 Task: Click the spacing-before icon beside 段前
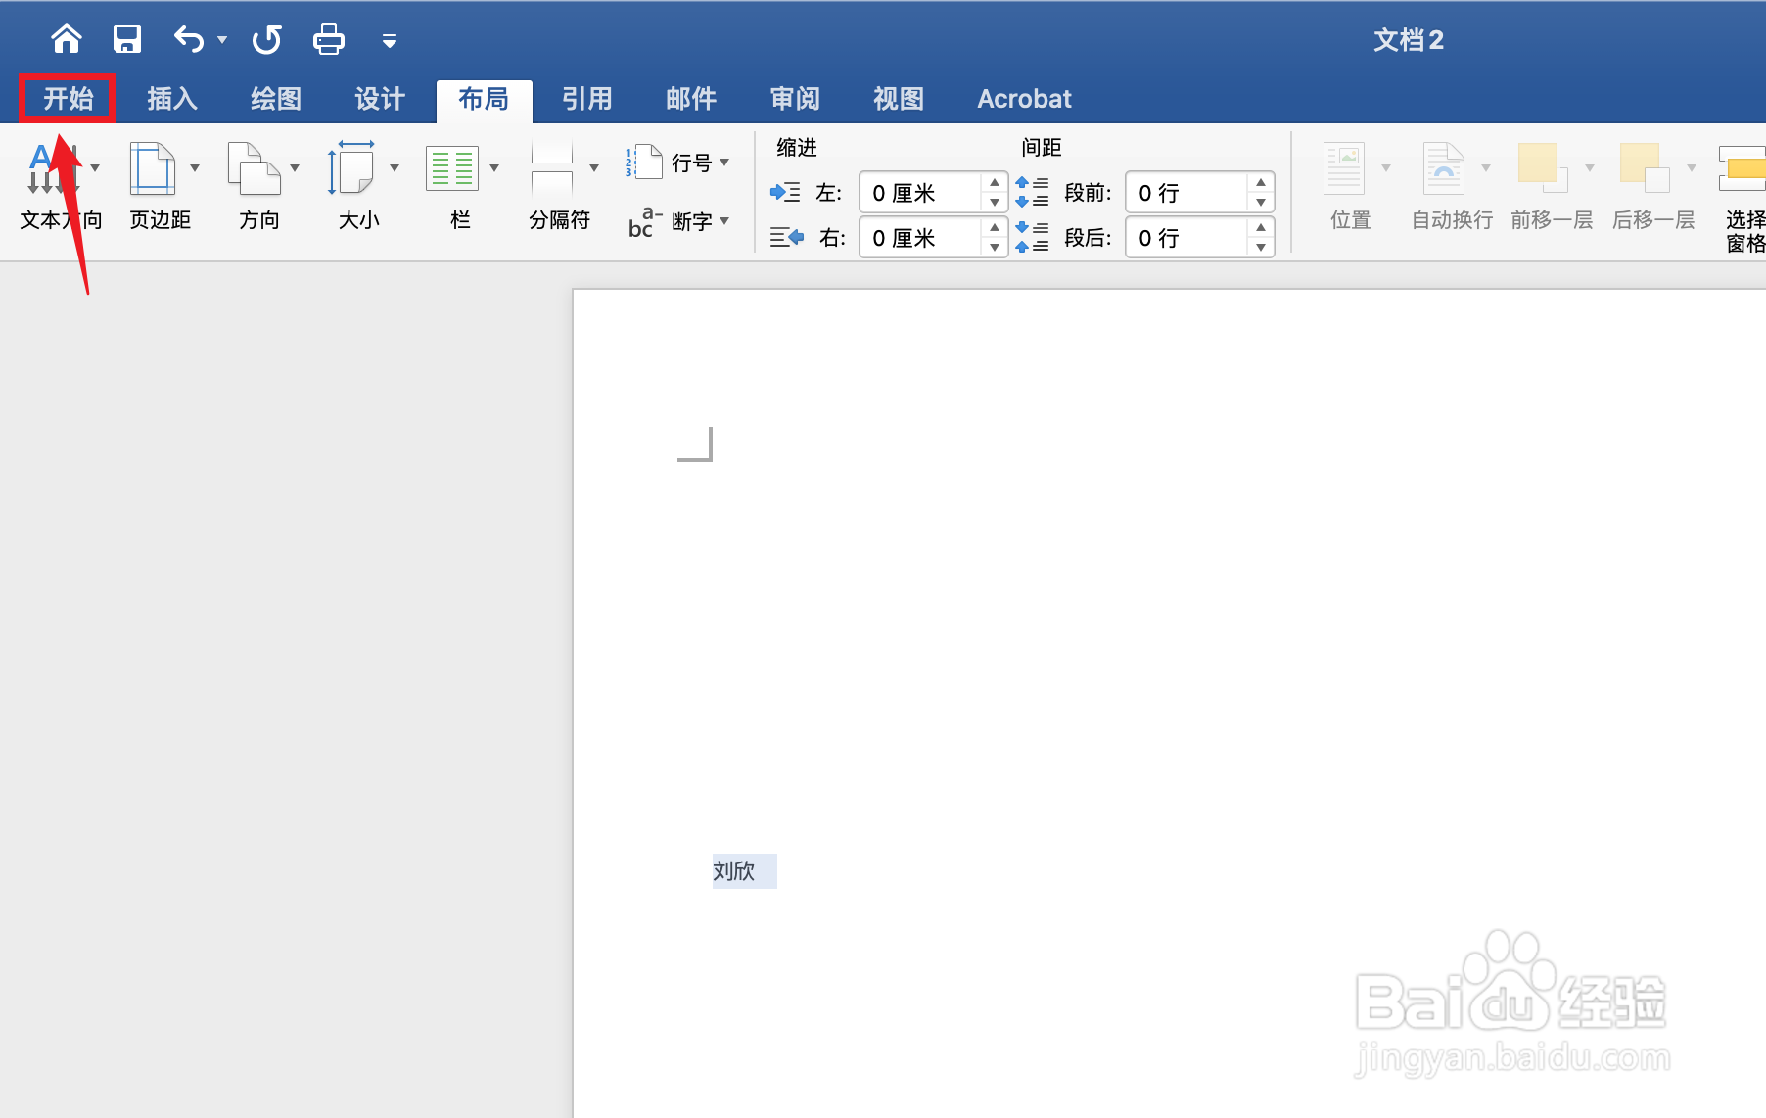(x=1032, y=192)
